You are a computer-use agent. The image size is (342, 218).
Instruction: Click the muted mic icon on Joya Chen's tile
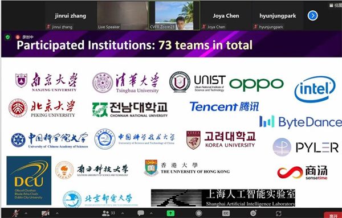203,27
